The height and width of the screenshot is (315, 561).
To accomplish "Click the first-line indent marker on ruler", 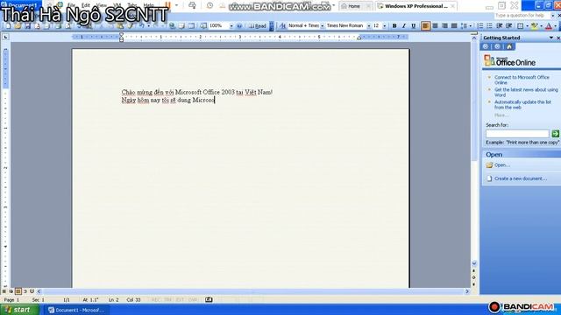I will pos(121,35).
